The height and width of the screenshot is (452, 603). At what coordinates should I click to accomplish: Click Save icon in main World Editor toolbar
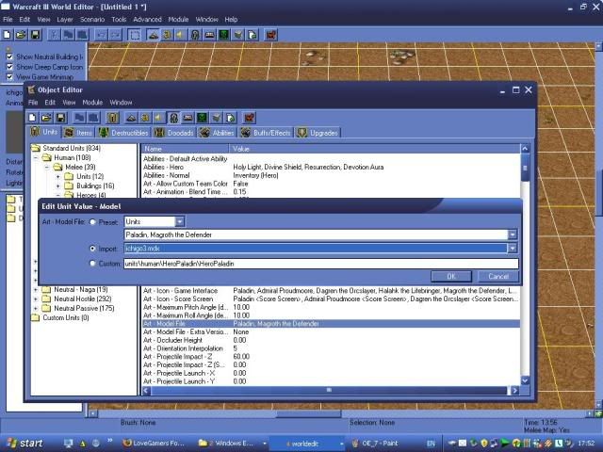click(35, 35)
